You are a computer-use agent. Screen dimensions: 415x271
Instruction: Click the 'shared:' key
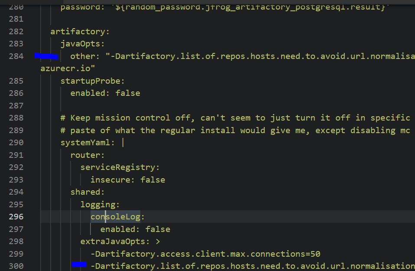[88, 192]
